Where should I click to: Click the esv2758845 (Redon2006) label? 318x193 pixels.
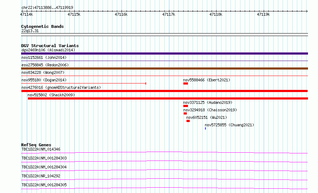click(45, 65)
